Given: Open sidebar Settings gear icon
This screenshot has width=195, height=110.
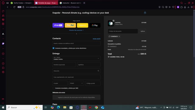Looking at the screenshot, I should tap(3, 72).
